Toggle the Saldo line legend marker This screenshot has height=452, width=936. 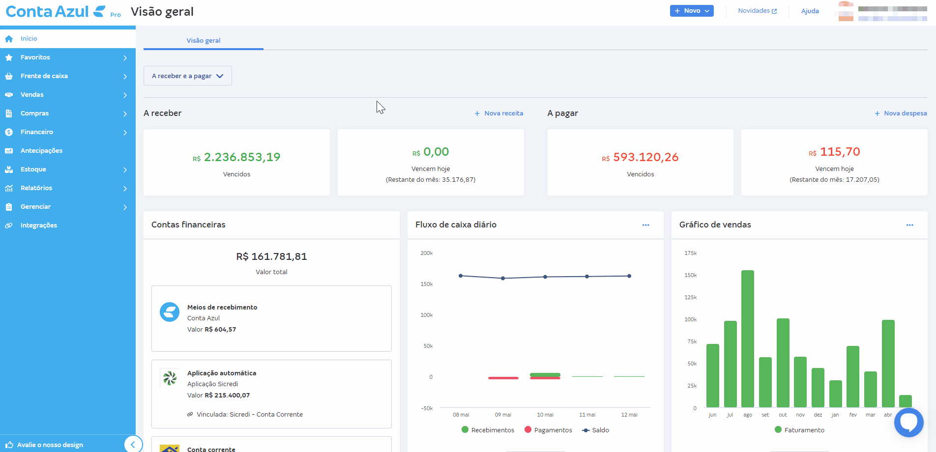coord(585,430)
